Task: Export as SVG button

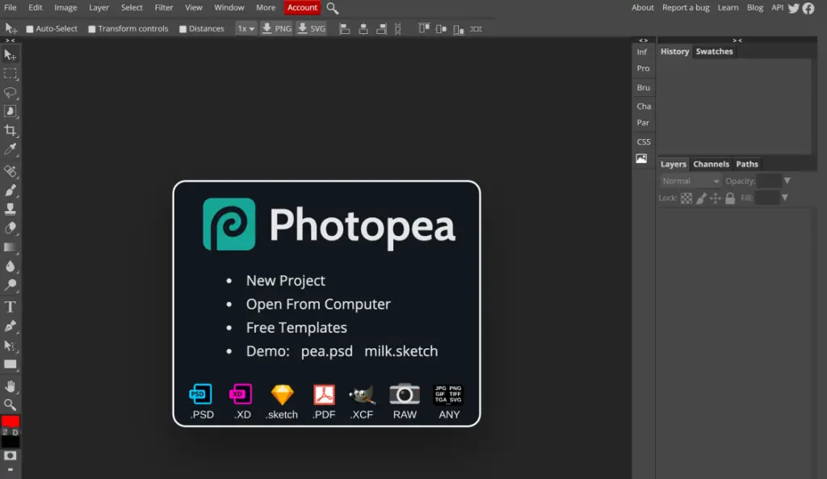Action: tap(311, 28)
